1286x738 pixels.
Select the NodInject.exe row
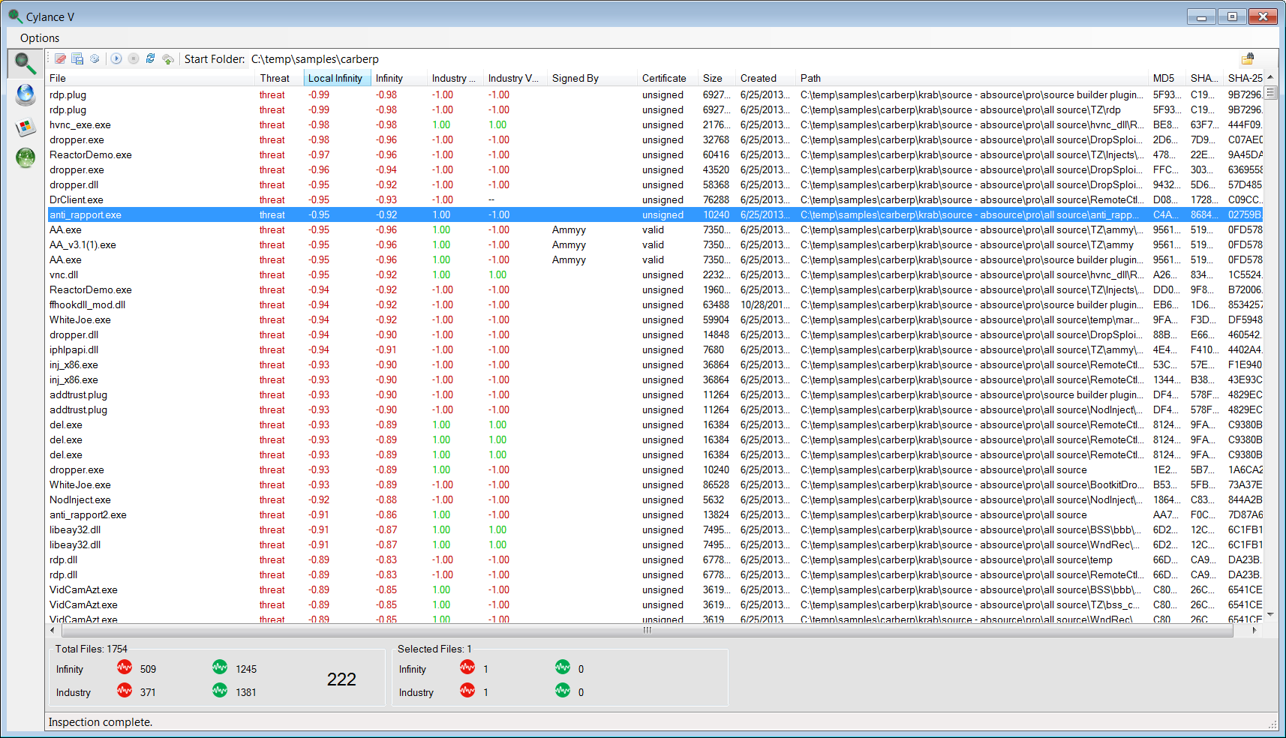coord(654,499)
